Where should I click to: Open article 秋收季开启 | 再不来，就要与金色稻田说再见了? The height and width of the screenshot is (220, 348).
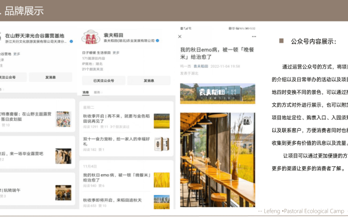tap(116, 119)
